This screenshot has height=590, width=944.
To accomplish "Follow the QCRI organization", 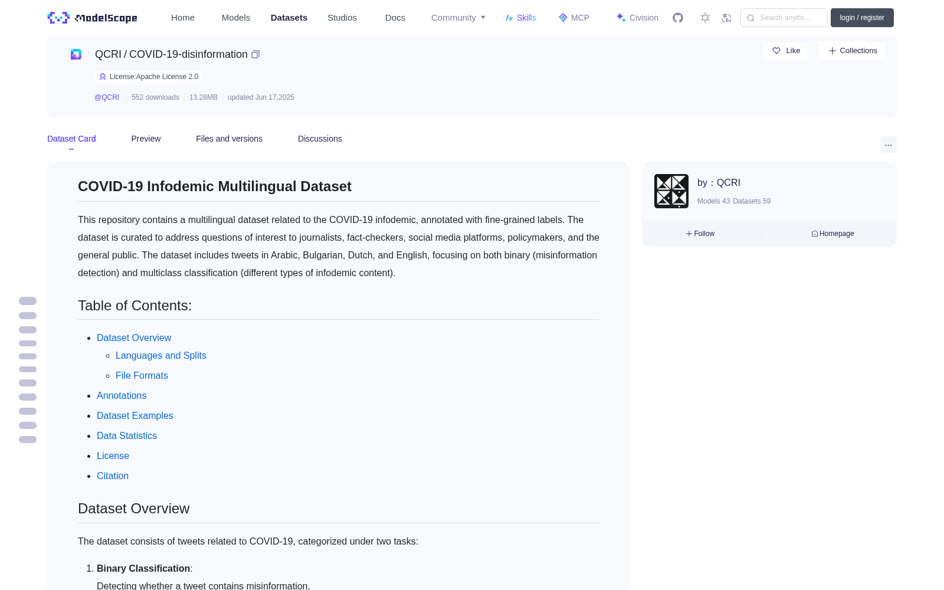I will click(x=700, y=234).
